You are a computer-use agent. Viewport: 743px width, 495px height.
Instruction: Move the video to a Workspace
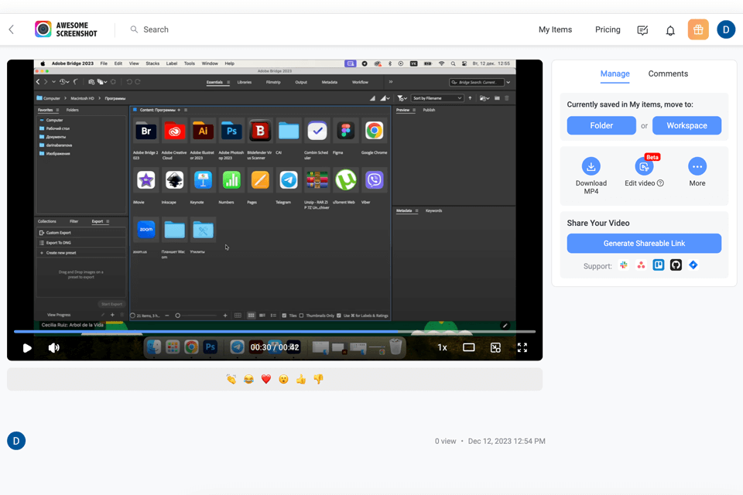pyautogui.click(x=687, y=125)
